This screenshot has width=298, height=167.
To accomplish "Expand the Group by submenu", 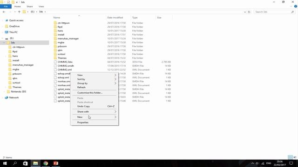I will tap(94, 83).
